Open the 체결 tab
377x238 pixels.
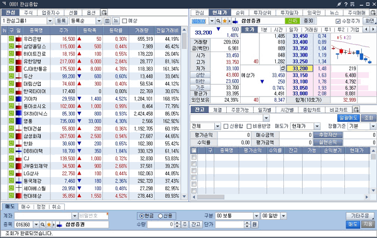click(x=217, y=110)
